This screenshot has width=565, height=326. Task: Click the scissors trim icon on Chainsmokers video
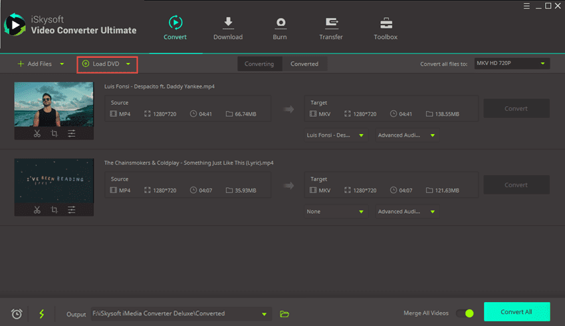coord(37,210)
